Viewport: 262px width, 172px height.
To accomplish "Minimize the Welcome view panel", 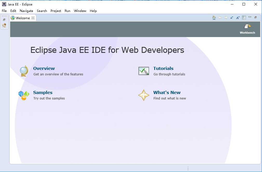I will [x=250, y=17].
